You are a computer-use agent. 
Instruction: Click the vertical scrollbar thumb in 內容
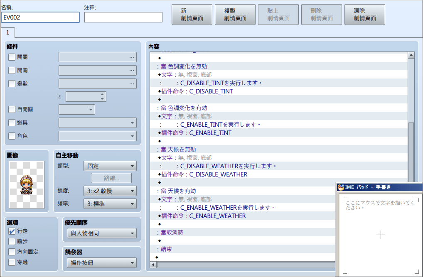point(411,152)
